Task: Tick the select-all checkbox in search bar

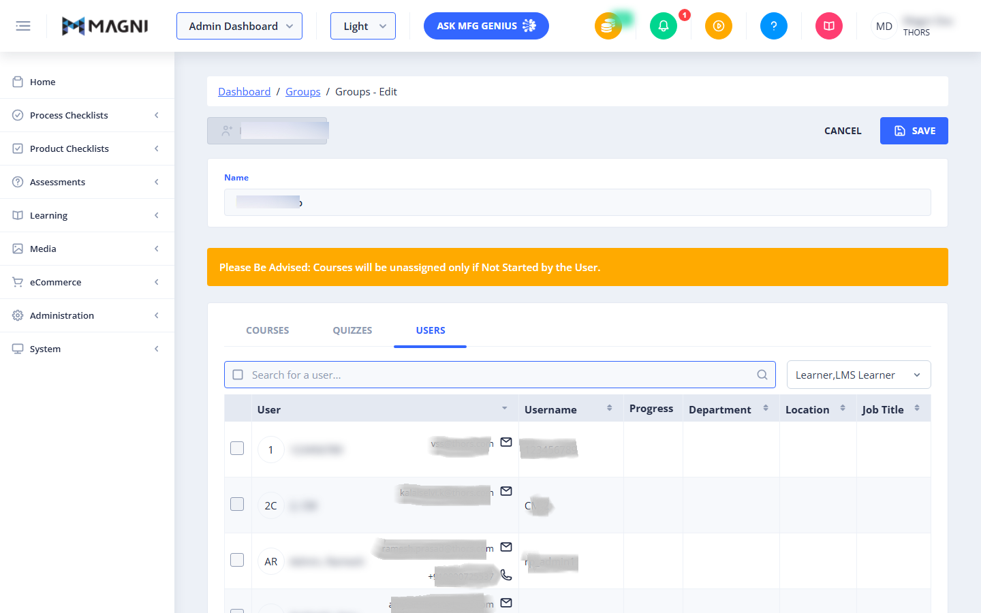Action: click(x=238, y=375)
